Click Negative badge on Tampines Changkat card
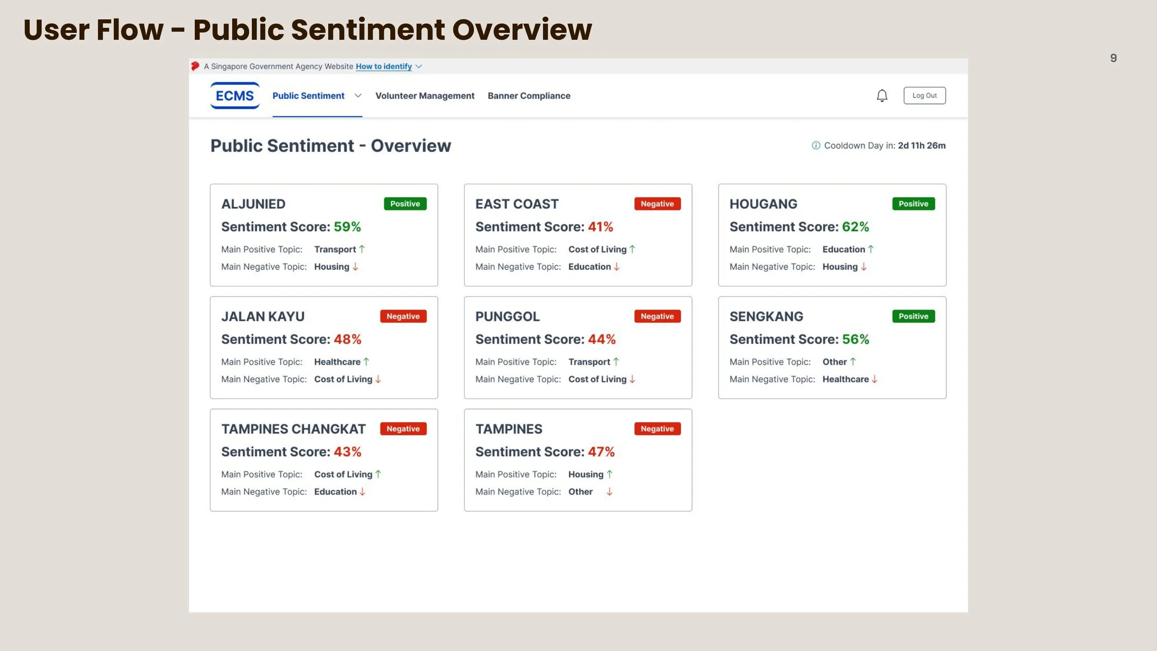Viewport: 1157px width, 651px height. pyautogui.click(x=403, y=428)
